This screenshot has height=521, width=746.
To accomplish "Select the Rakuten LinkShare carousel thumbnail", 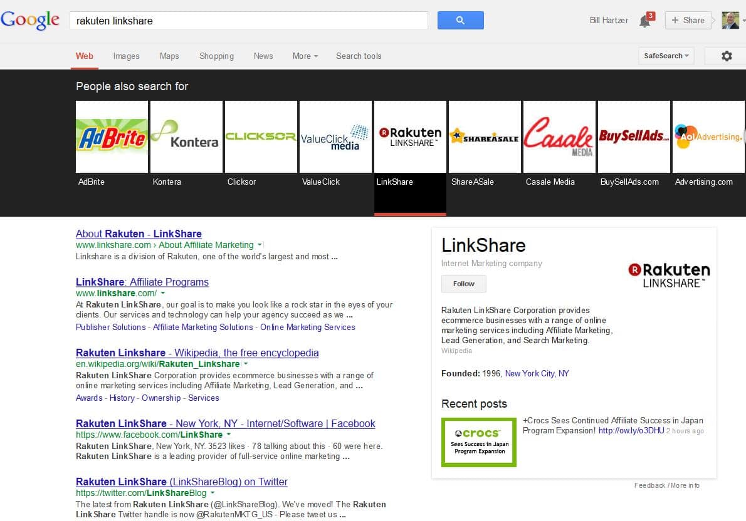I will point(410,137).
